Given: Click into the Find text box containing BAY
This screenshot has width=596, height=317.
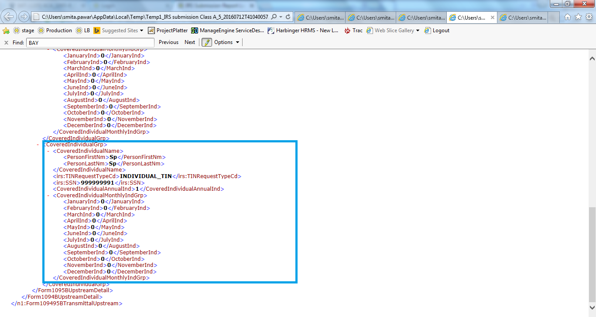Looking at the screenshot, I should tap(90, 43).
